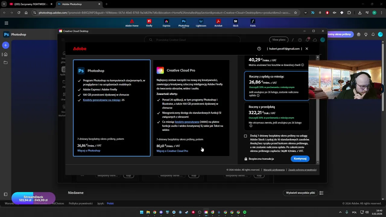Image resolution: width=386 pixels, height=217 pixels.
Task: Open the account avatar in Photoshop header
Action: [x=380, y=34]
